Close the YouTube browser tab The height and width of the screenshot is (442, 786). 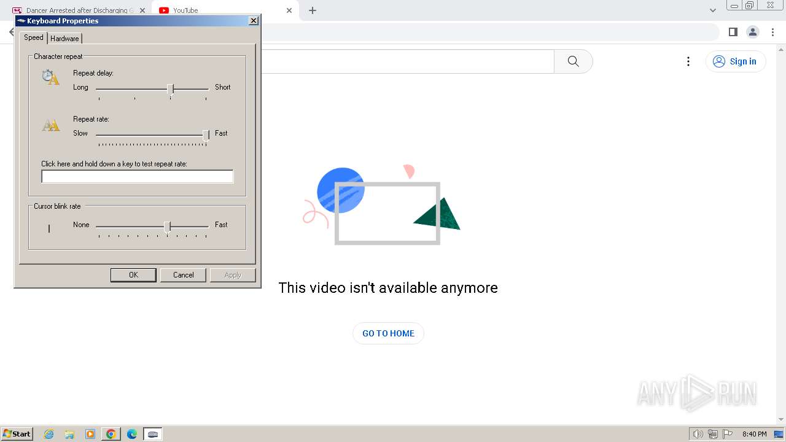click(289, 10)
